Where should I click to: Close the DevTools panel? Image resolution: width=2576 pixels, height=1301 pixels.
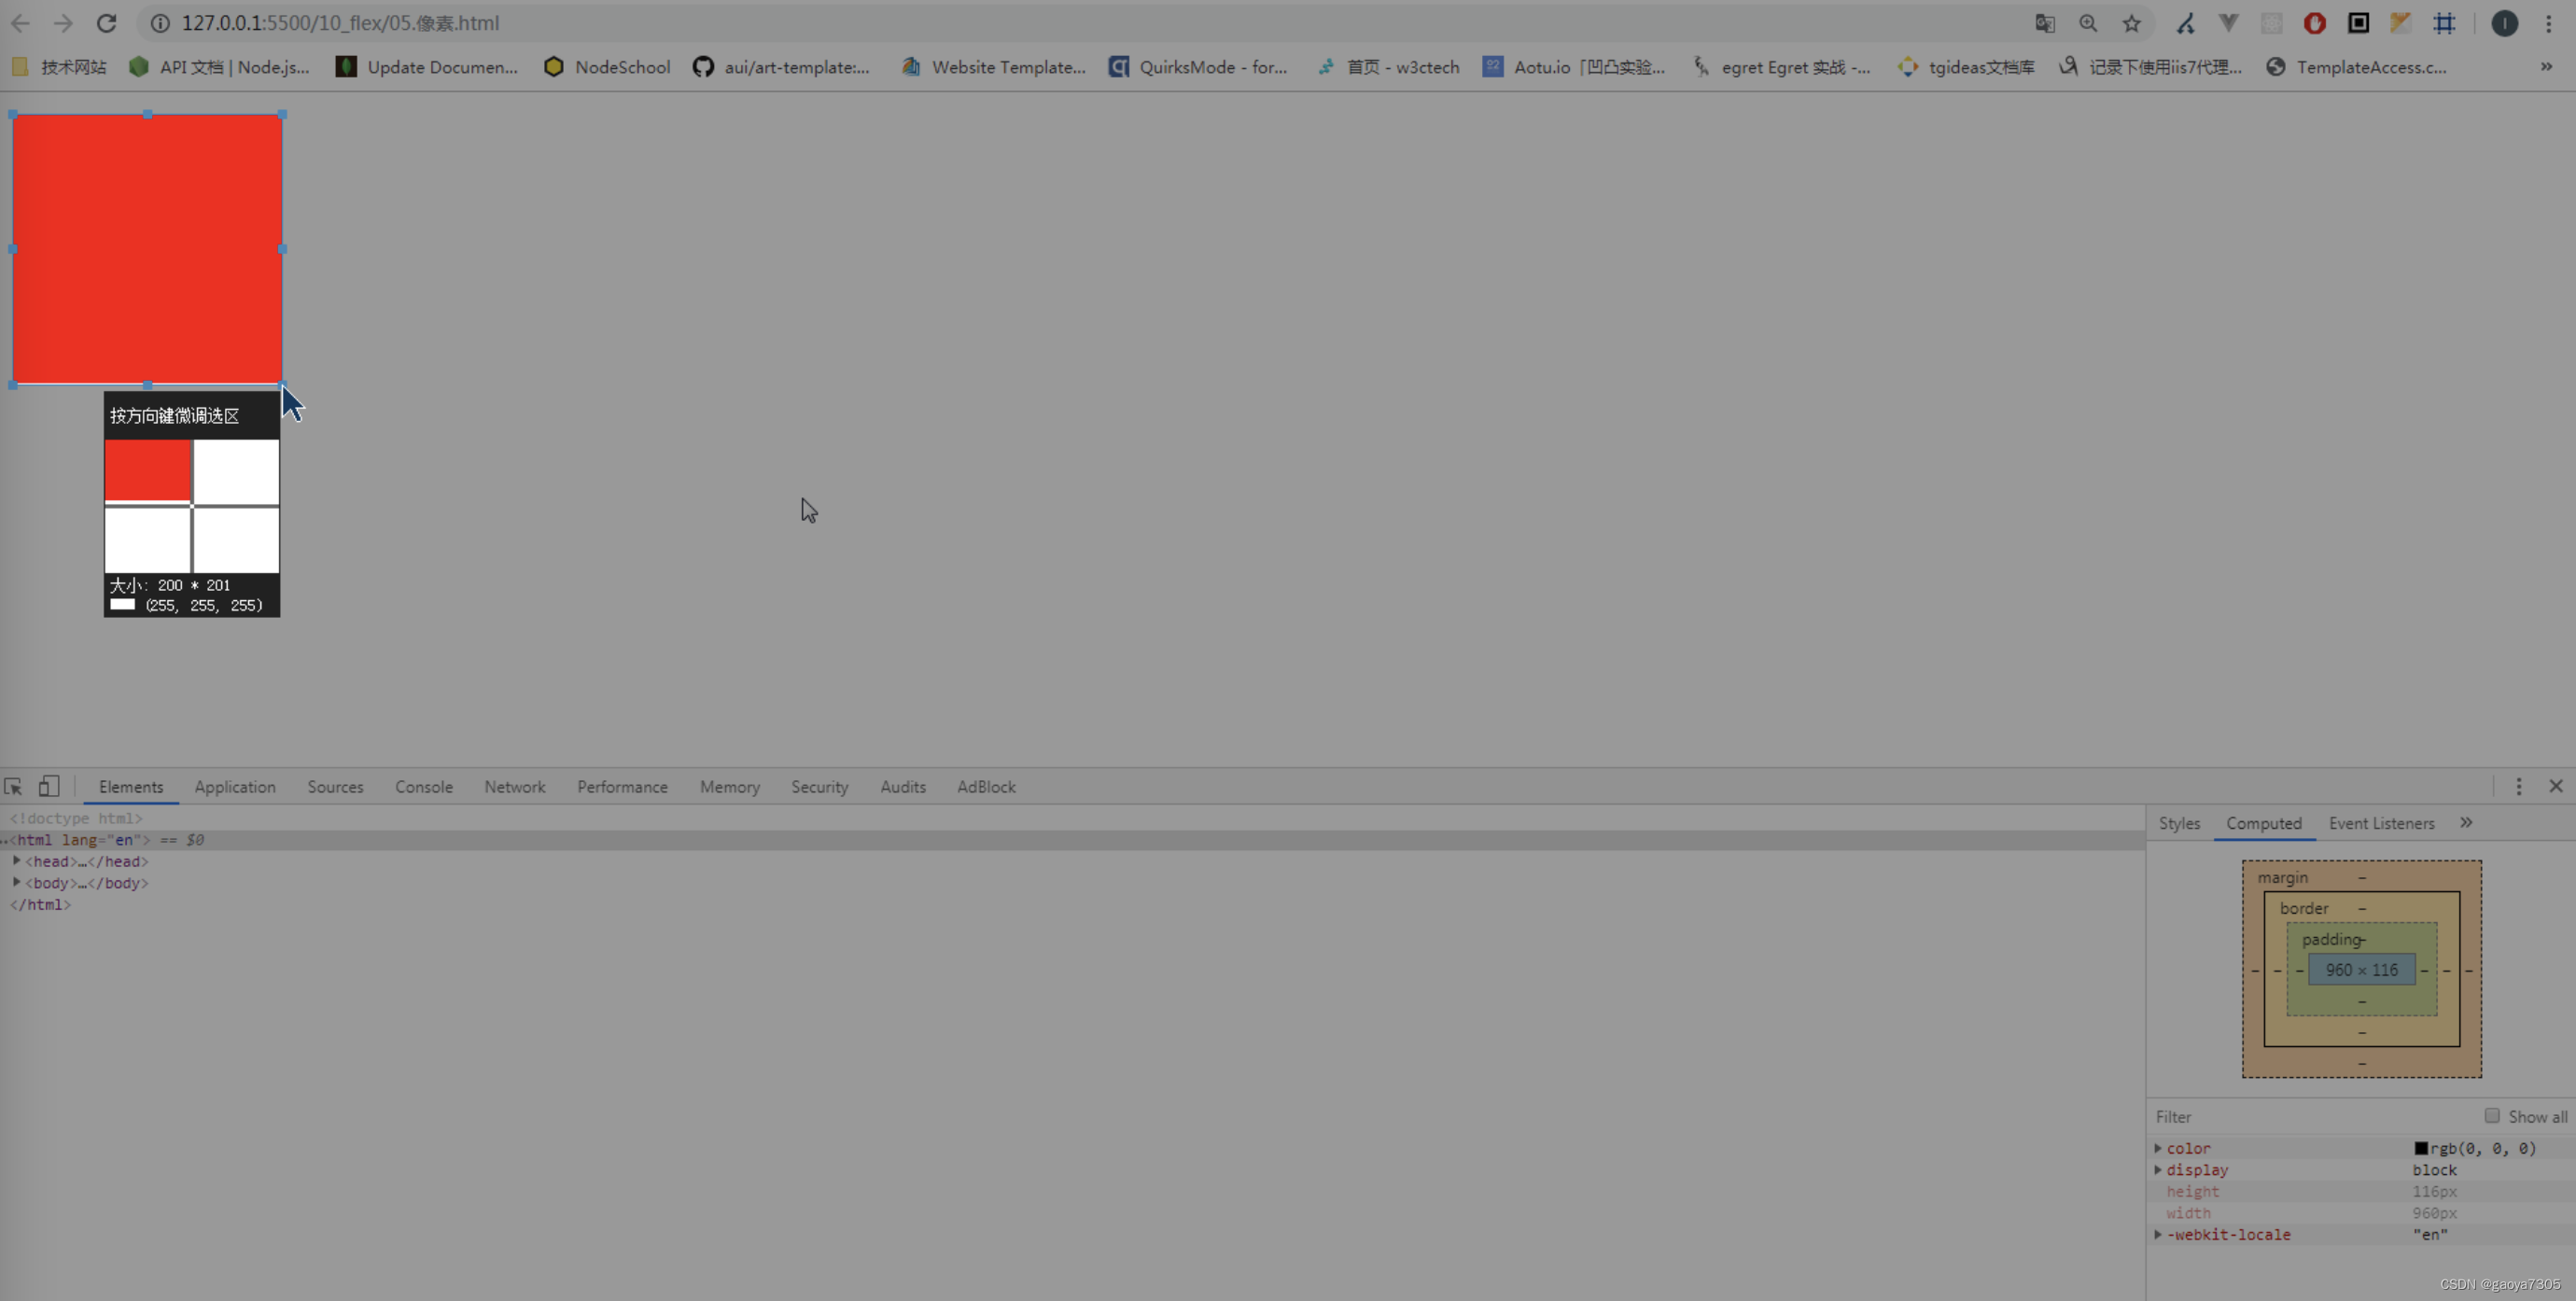point(2556,786)
